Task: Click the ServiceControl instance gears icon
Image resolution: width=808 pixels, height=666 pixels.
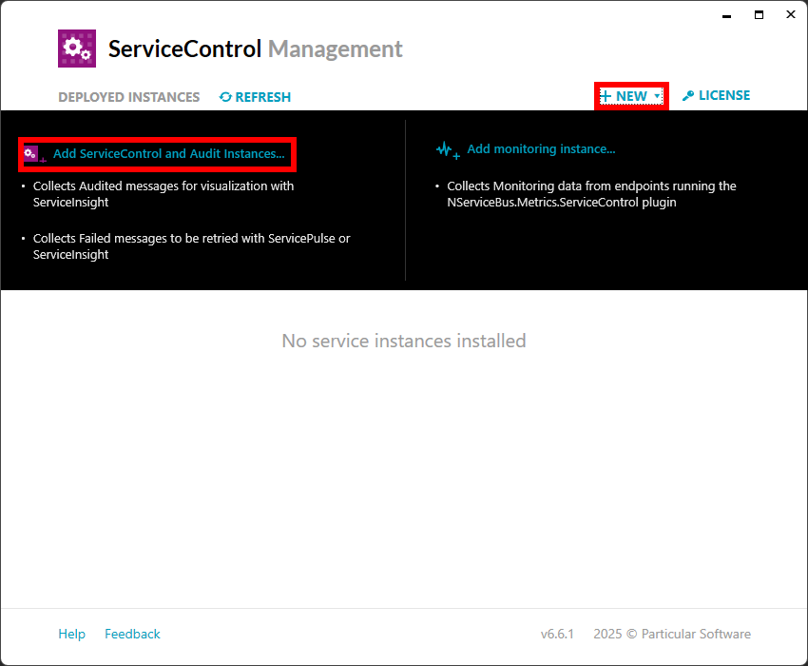Action: click(x=32, y=154)
